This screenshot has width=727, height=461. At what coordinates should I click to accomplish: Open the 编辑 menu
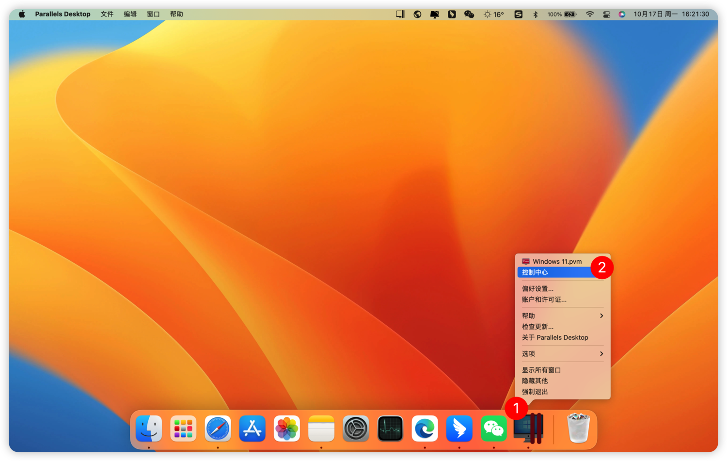click(130, 14)
